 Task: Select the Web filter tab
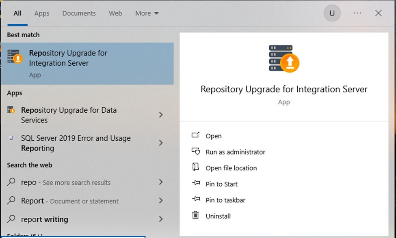[115, 13]
